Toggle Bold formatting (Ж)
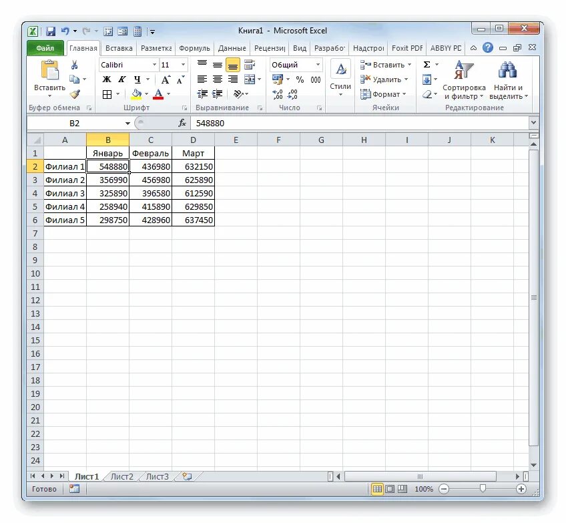566x523 pixels. pyautogui.click(x=107, y=79)
